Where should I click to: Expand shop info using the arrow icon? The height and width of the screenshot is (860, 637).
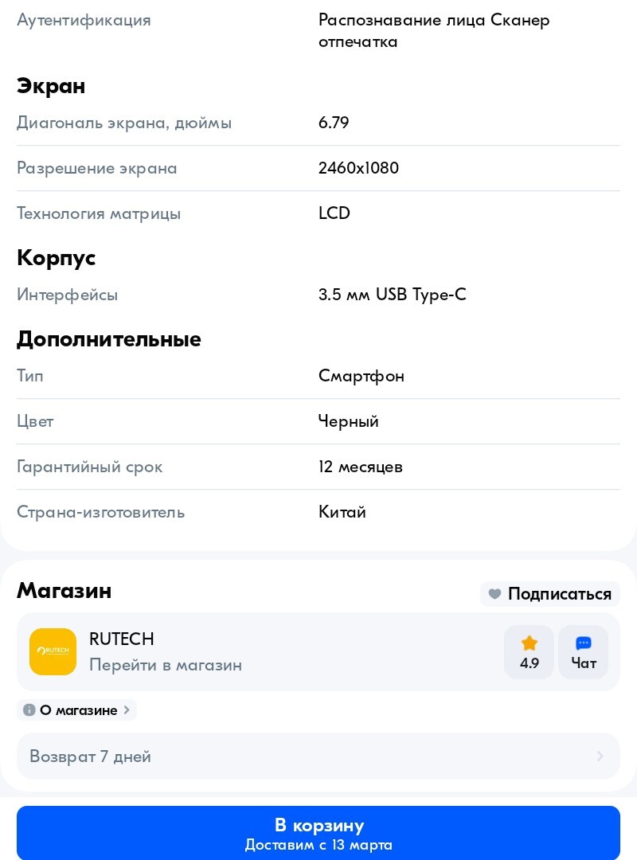tap(600, 756)
